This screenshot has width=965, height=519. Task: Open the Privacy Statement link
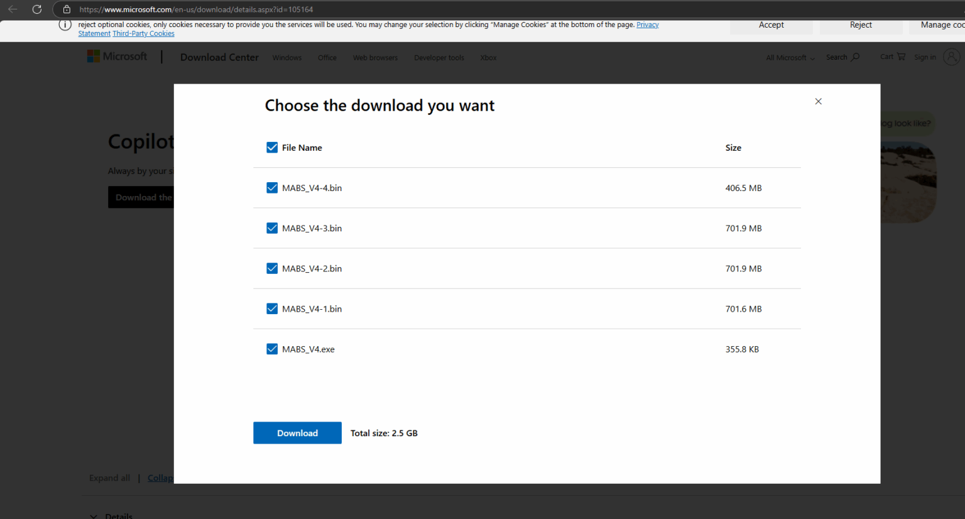pos(647,25)
